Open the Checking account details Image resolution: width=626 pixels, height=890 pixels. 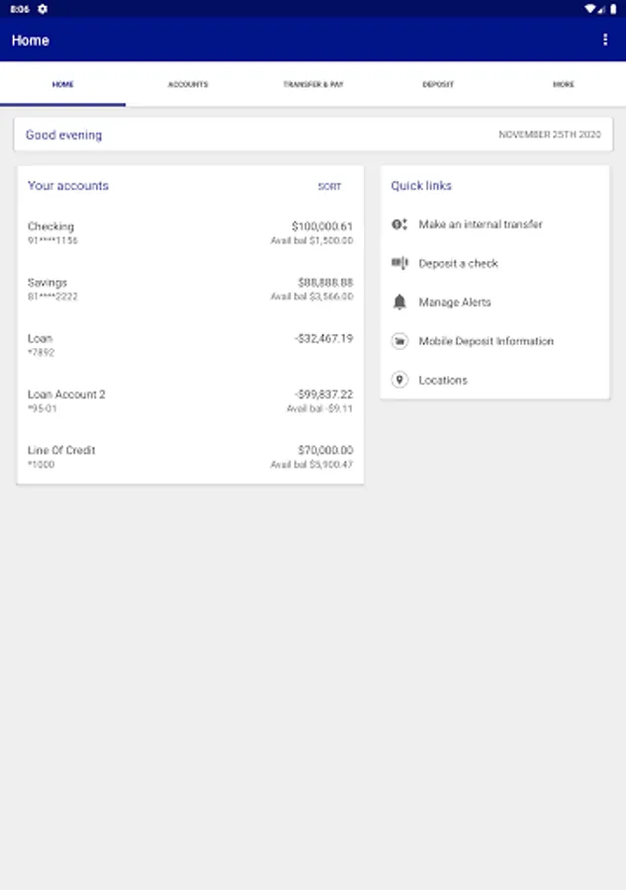[190, 233]
